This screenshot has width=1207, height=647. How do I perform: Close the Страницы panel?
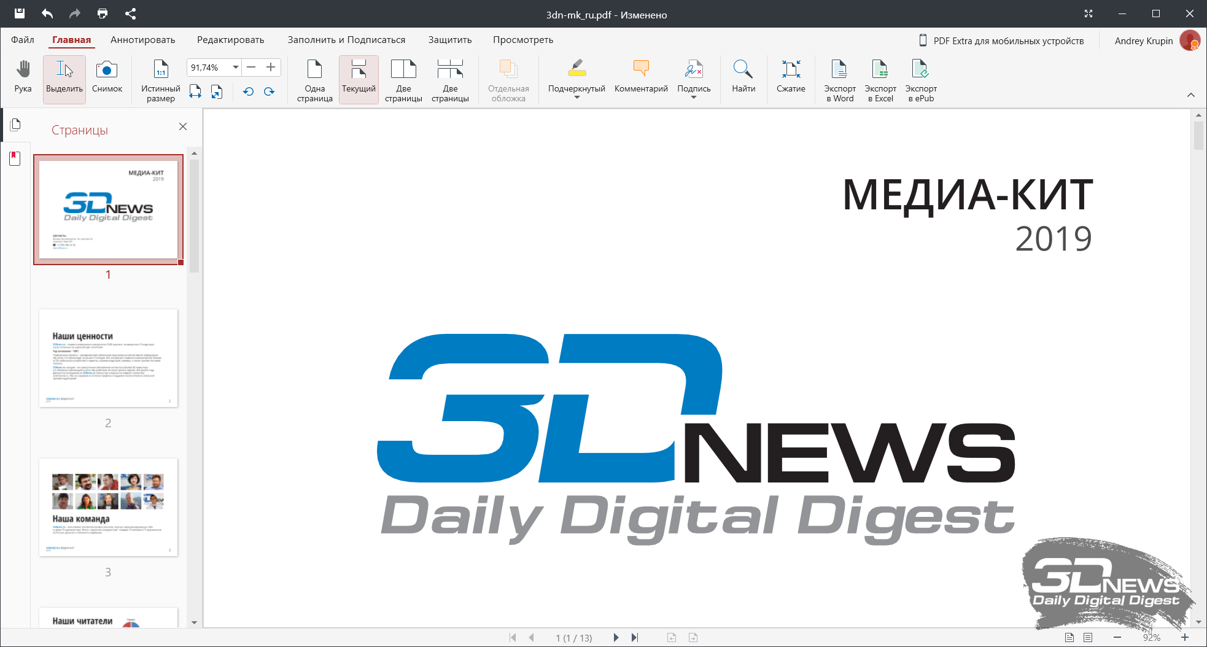coord(182,126)
